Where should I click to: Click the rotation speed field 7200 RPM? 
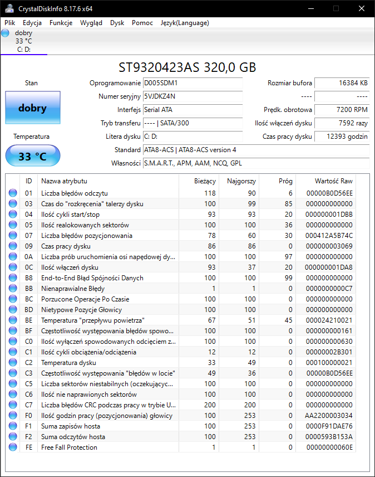(x=342, y=110)
